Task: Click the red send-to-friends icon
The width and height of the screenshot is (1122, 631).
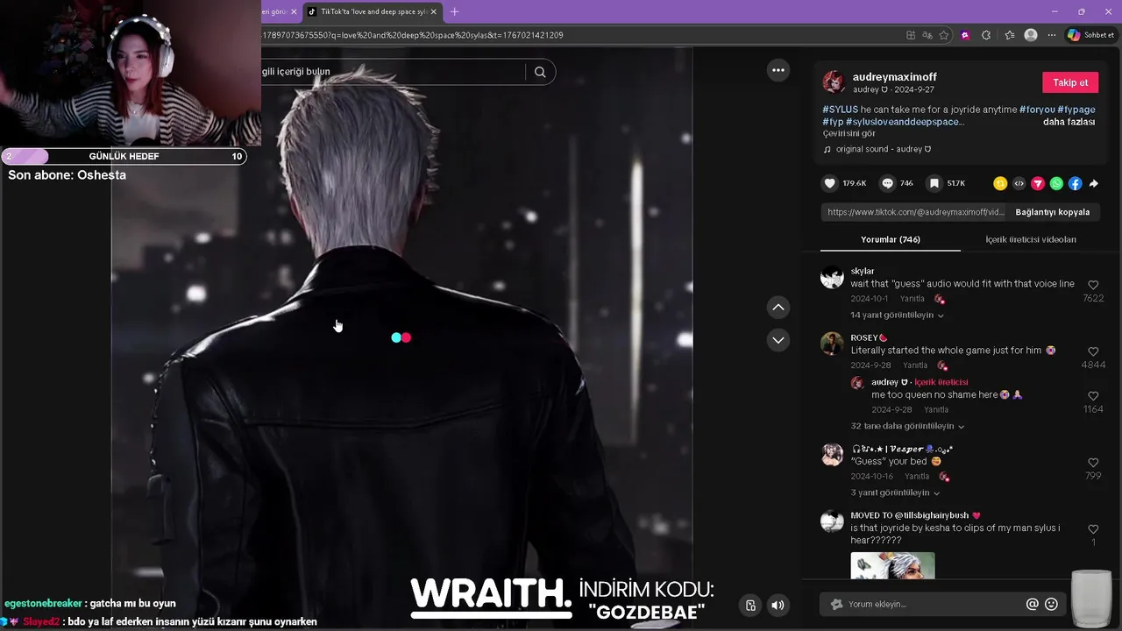Action: [1038, 183]
